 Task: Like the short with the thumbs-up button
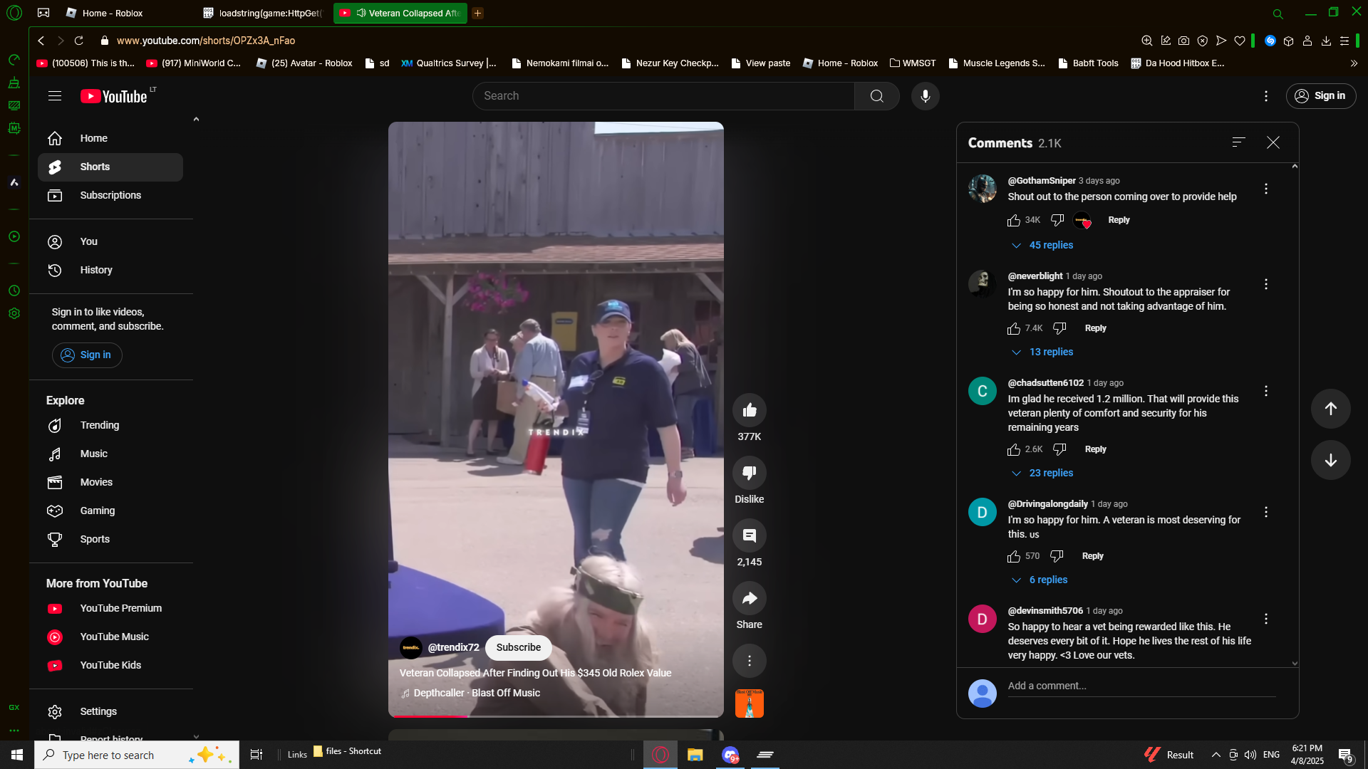(749, 410)
